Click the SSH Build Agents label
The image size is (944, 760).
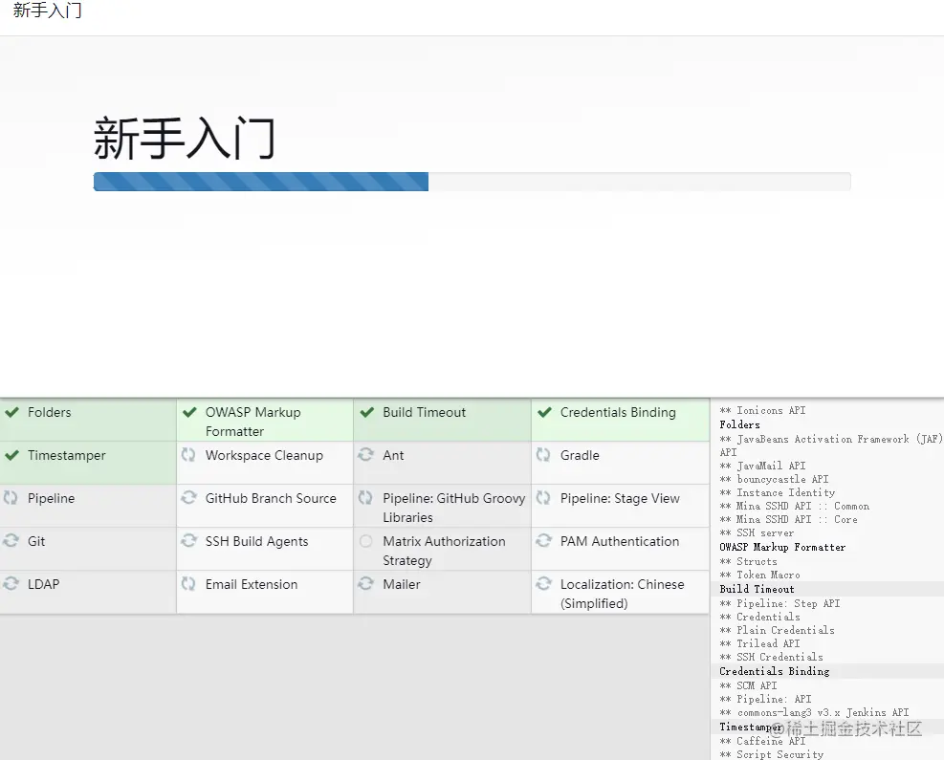coord(256,542)
